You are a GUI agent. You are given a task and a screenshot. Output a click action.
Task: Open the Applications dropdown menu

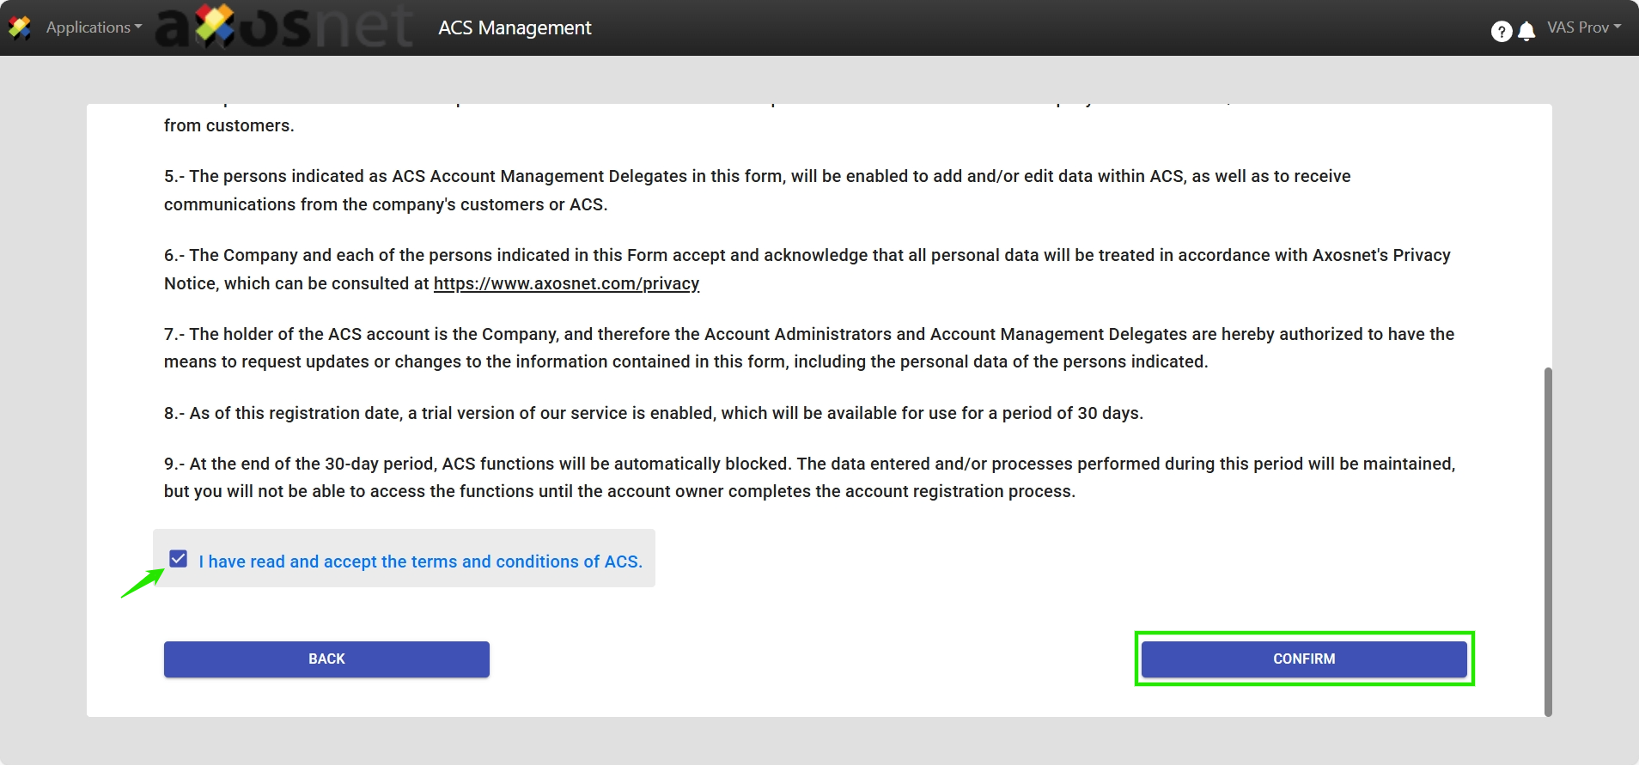[94, 27]
